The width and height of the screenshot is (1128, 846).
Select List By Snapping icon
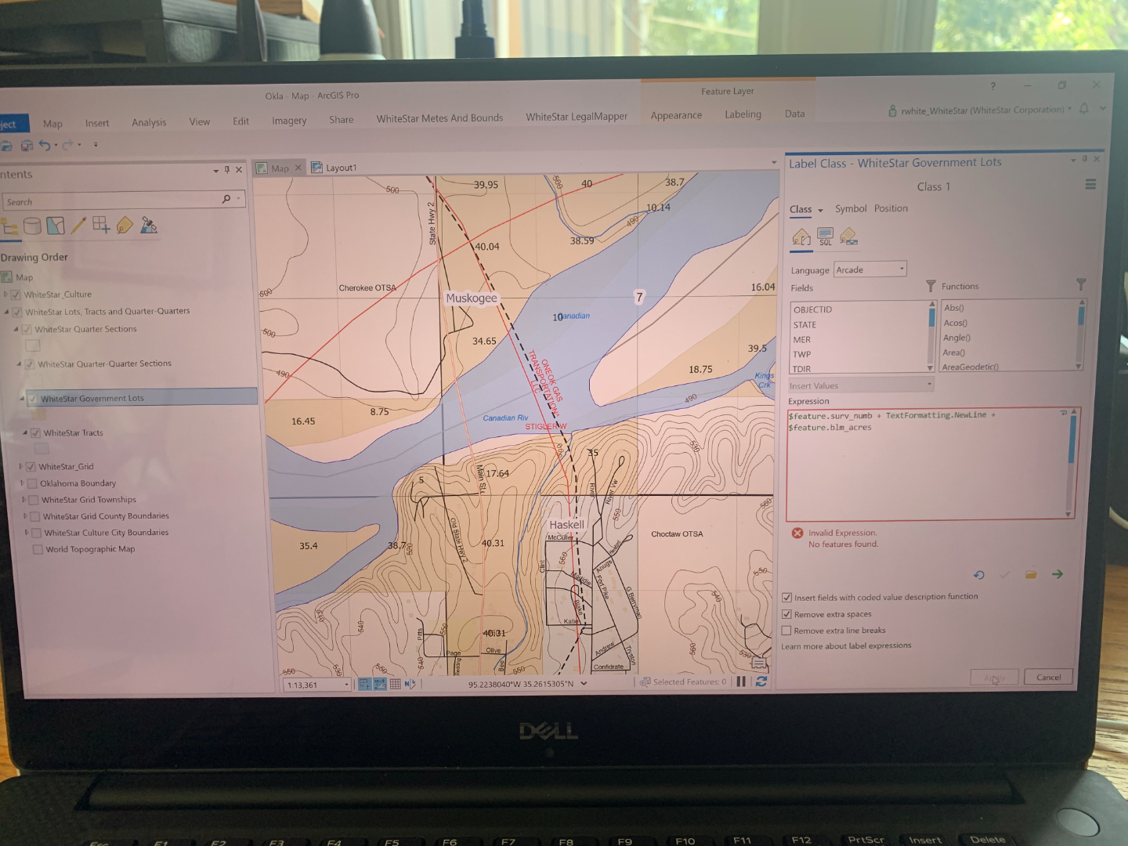click(x=101, y=226)
